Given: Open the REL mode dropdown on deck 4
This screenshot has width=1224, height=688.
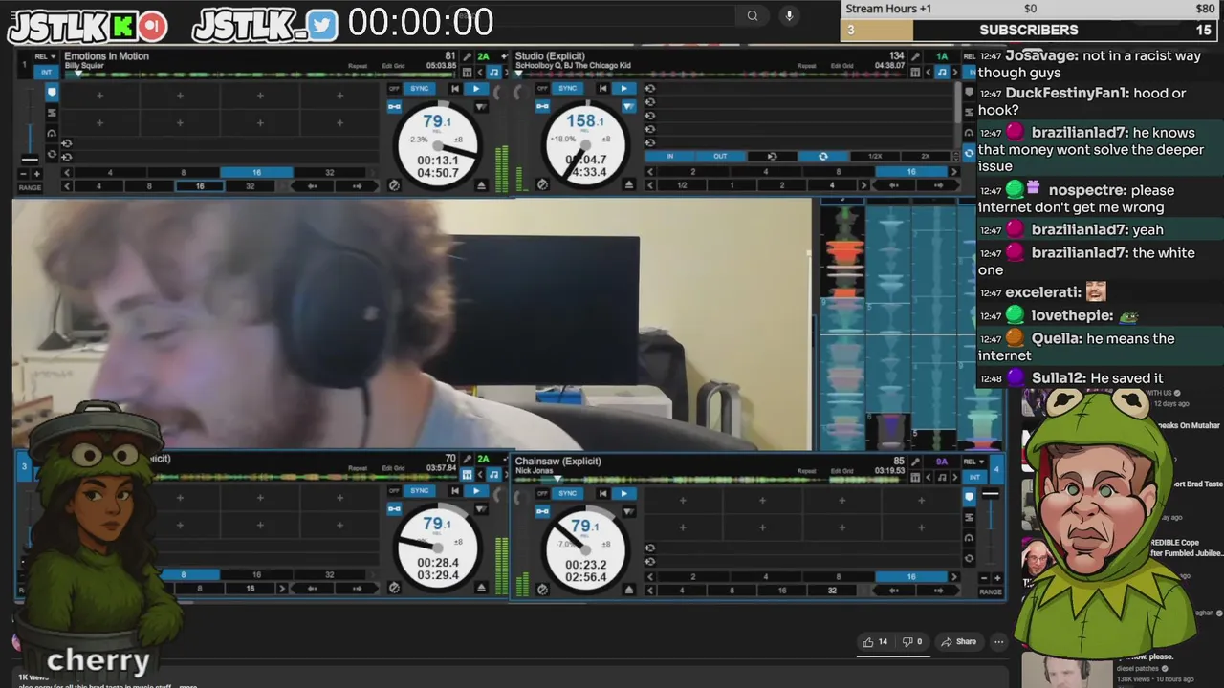Looking at the screenshot, I should 975,462.
